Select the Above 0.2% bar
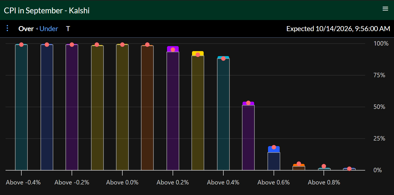This screenshot has width=394, height=195. (173, 108)
